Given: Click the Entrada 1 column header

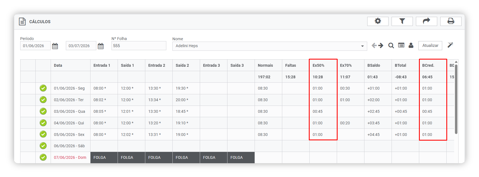Looking at the screenshot, I should [104, 65].
